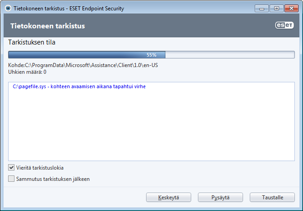303x211 pixels.
Task: Click the Uhkien määrä: 0 label
Action: [x=27, y=72]
